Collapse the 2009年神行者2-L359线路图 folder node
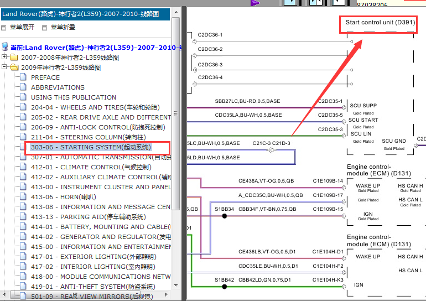426x301 pixels. (4, 67)
